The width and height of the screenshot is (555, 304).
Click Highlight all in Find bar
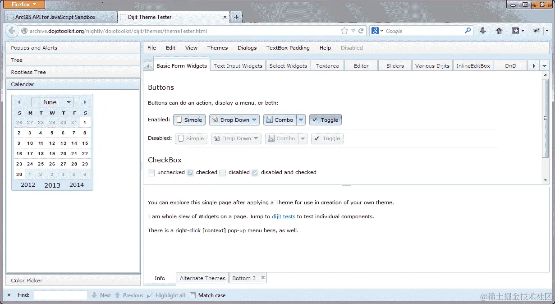coord(170,295)
